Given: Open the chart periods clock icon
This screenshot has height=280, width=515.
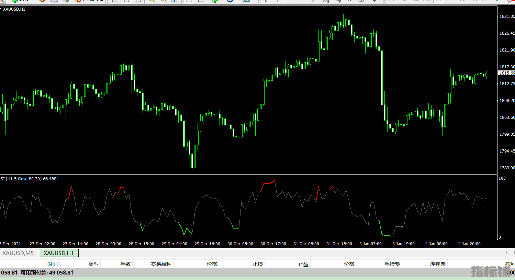Looking at the screenshot, I should (230, 1).
